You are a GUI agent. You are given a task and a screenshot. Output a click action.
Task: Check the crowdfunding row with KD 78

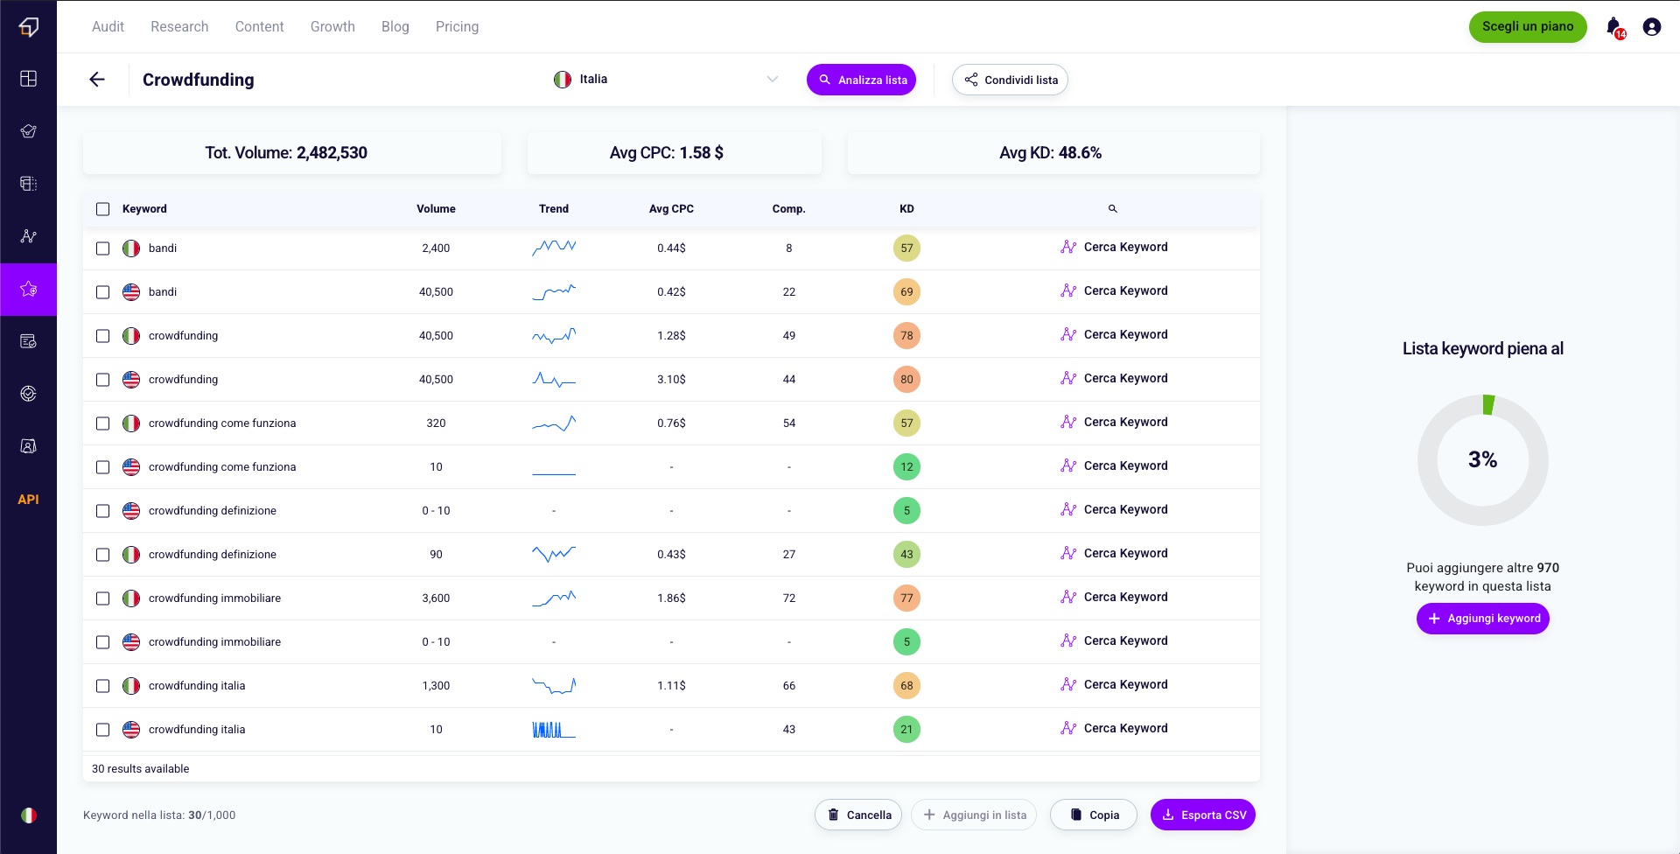click(103, 336)
